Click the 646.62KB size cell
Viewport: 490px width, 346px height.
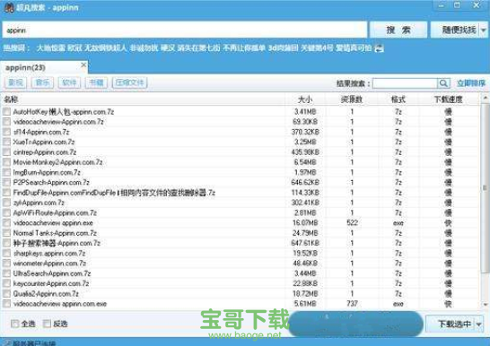(x=305, y=182)
